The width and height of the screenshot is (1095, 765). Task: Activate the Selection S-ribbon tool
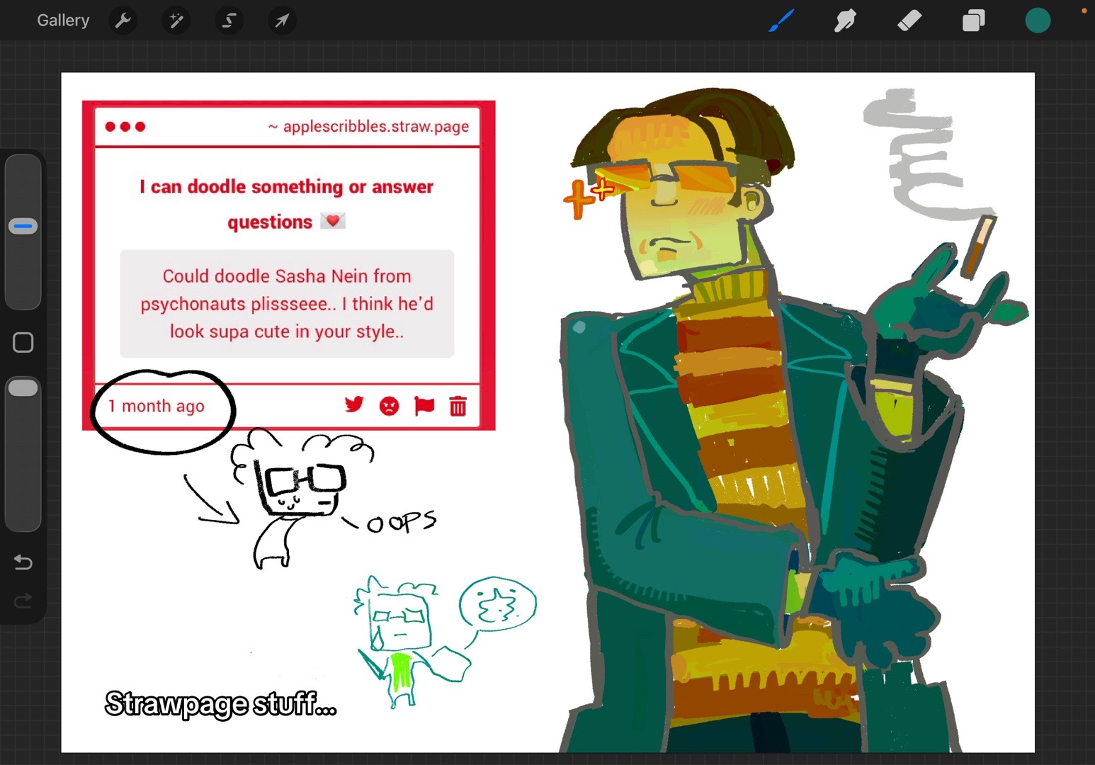point(229,21)
